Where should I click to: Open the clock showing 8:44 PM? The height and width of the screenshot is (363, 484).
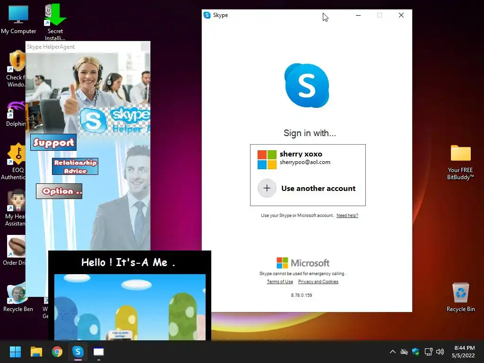[463, 352]
